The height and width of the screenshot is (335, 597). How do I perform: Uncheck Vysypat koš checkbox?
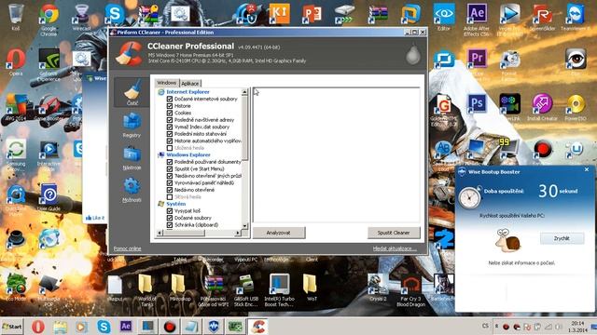coord(170,211)
